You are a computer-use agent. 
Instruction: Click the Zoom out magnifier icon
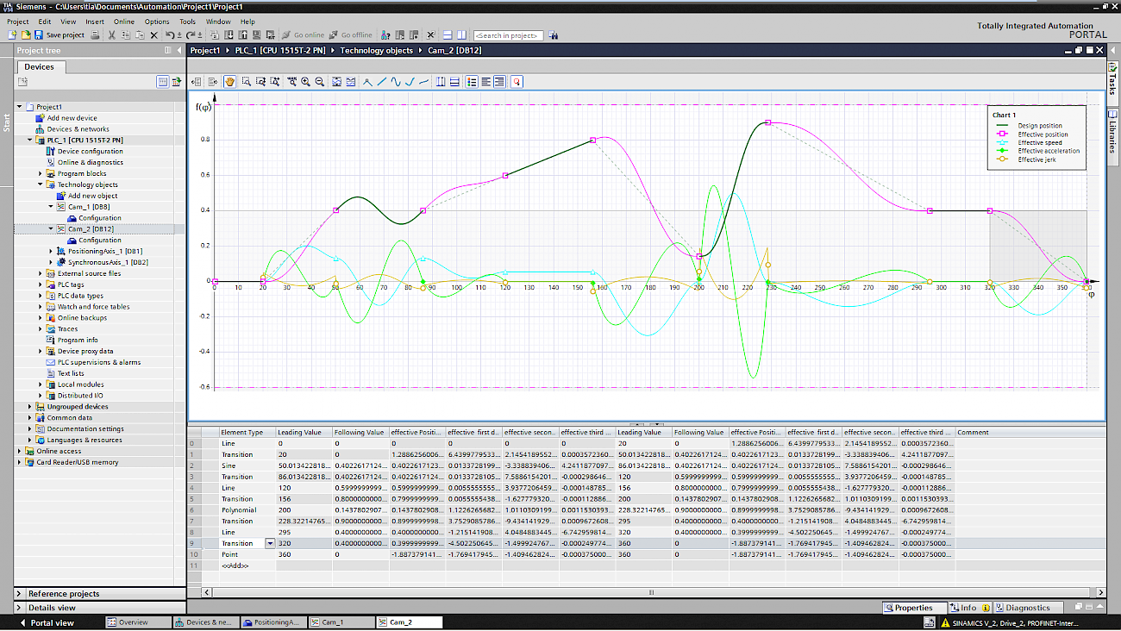319,82
